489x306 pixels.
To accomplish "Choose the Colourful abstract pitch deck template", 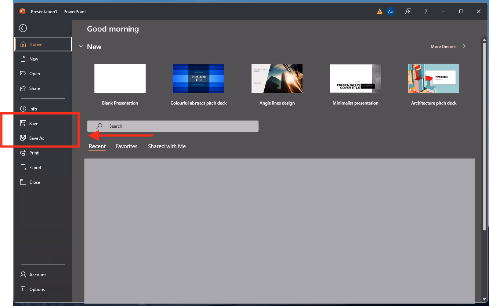I will click(198, 78).
